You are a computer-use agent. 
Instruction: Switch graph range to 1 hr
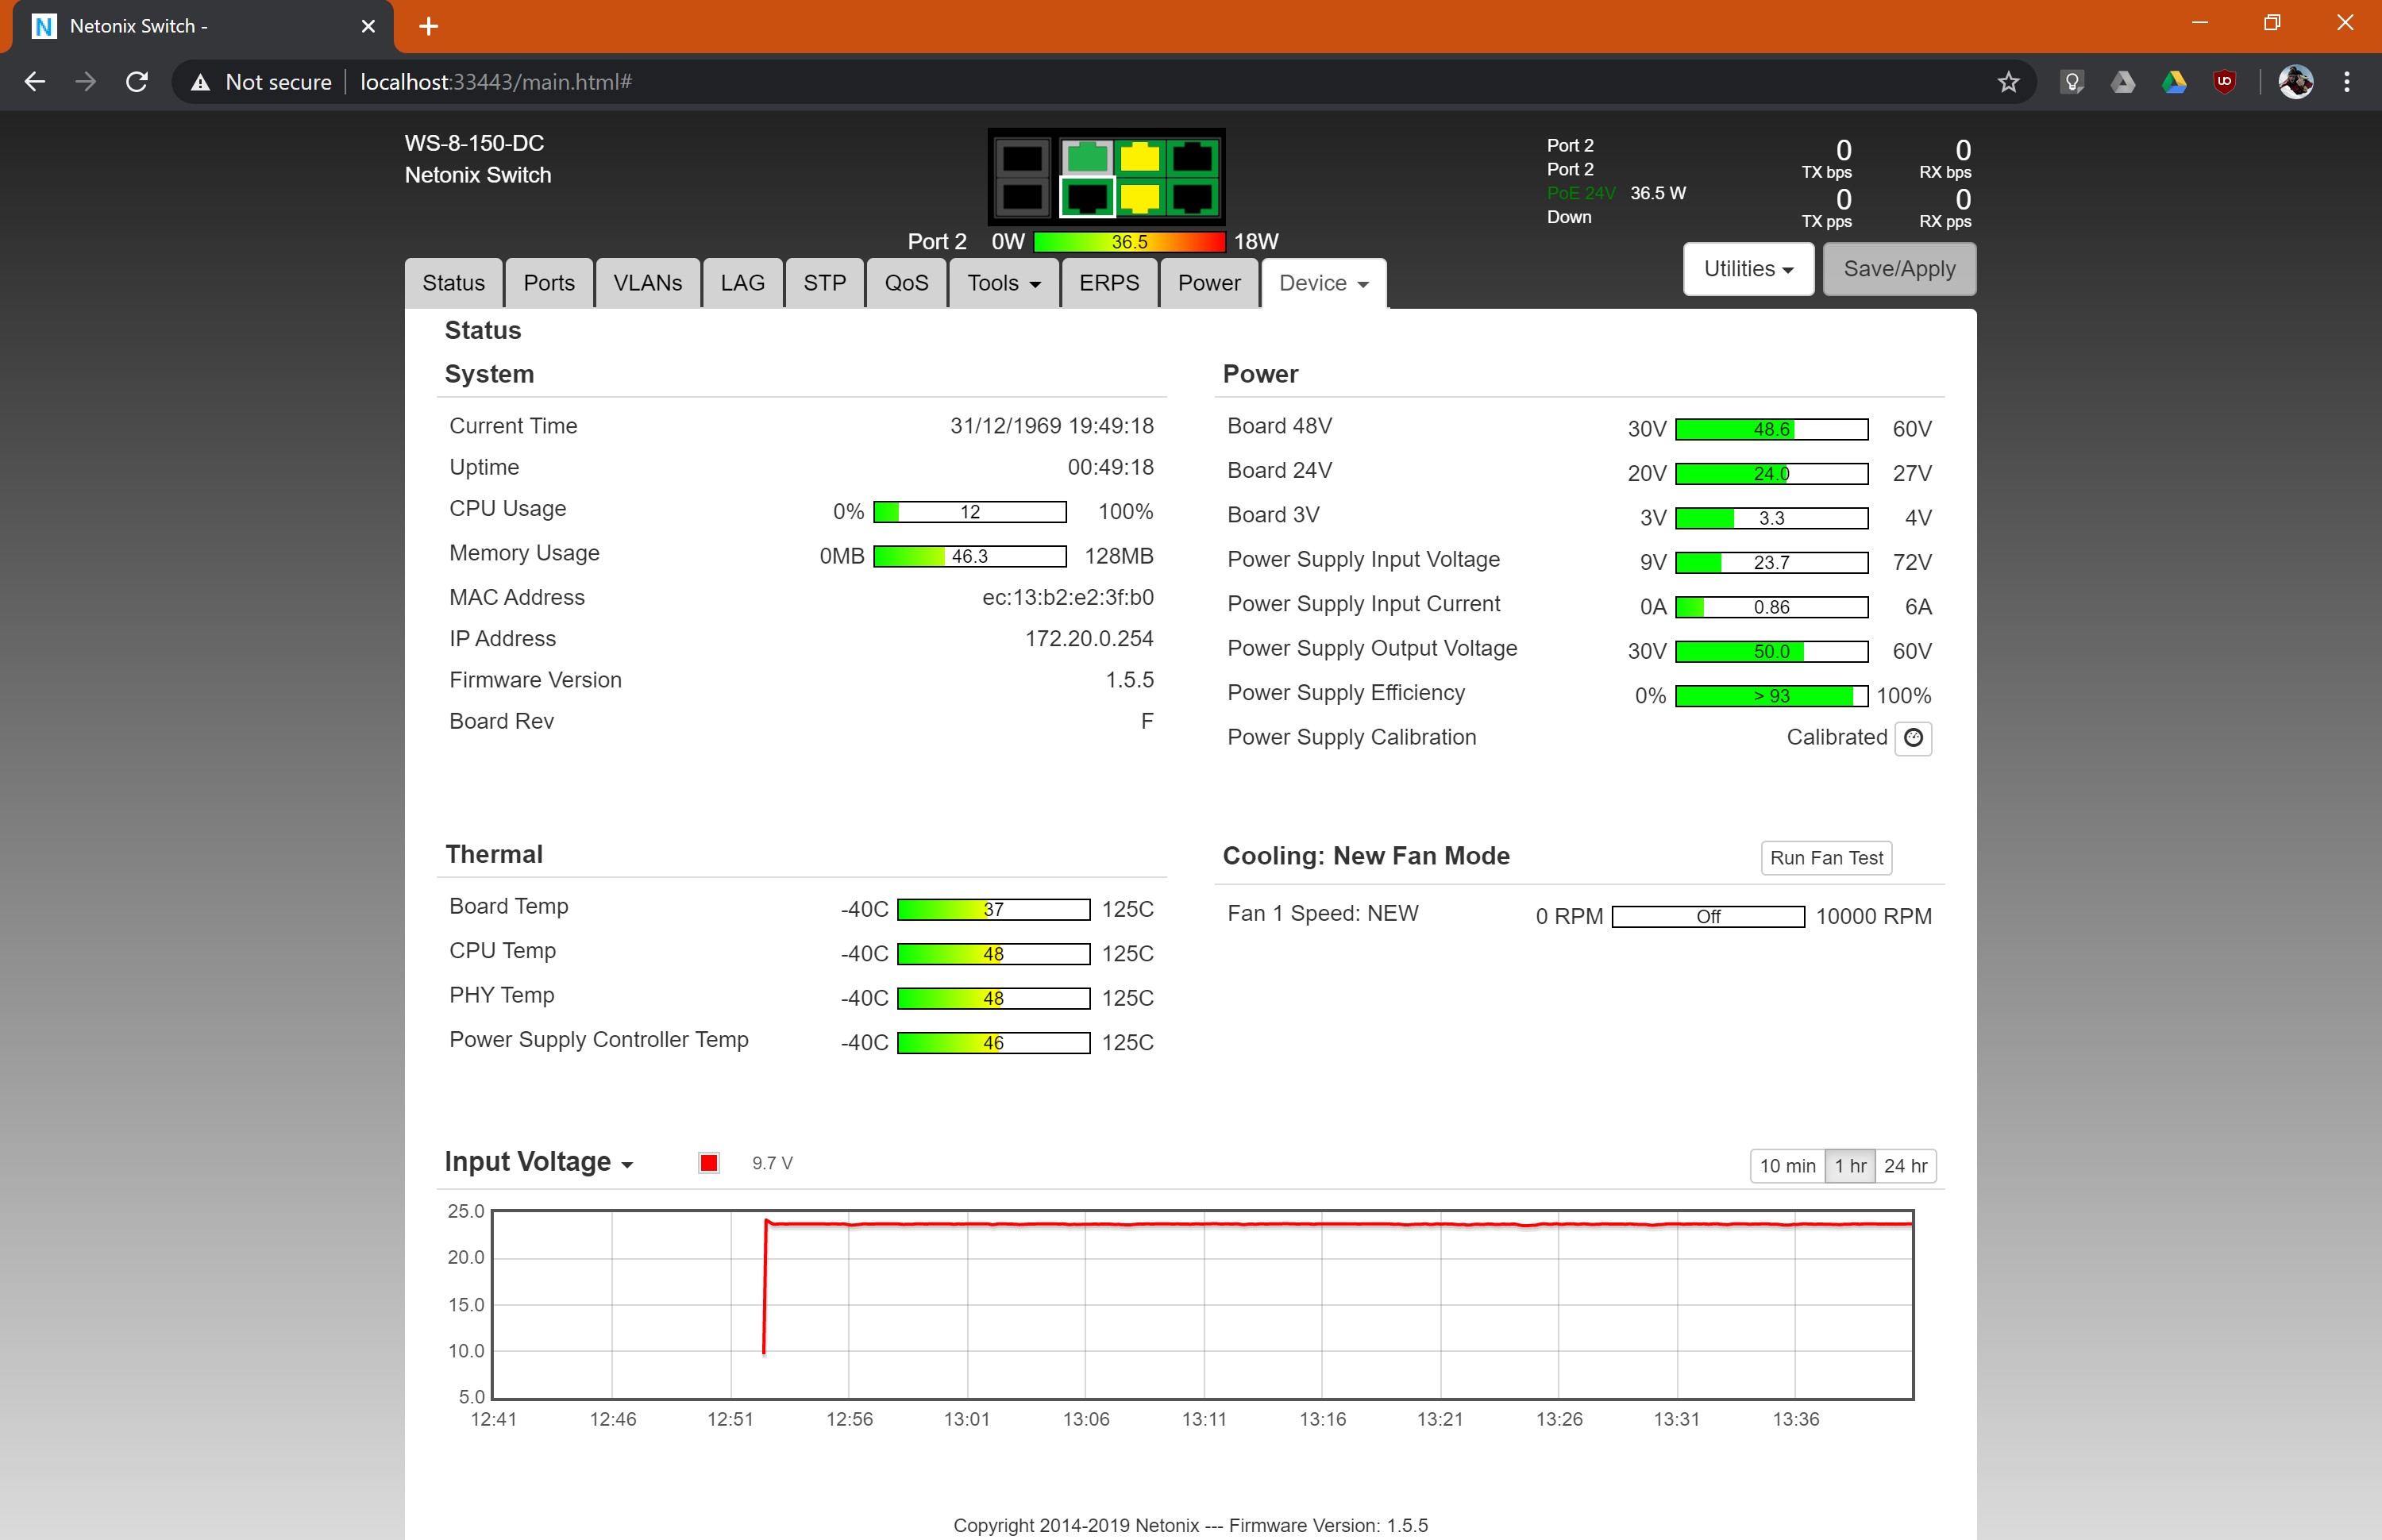pyautogui.click(x=1850, y=1166)
